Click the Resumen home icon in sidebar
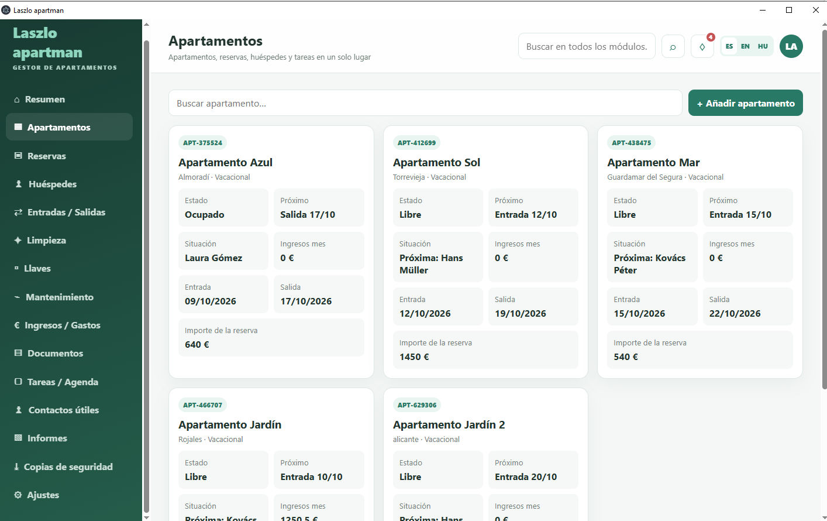The height and width of the screenshot is (521, 827). point(17,100)
